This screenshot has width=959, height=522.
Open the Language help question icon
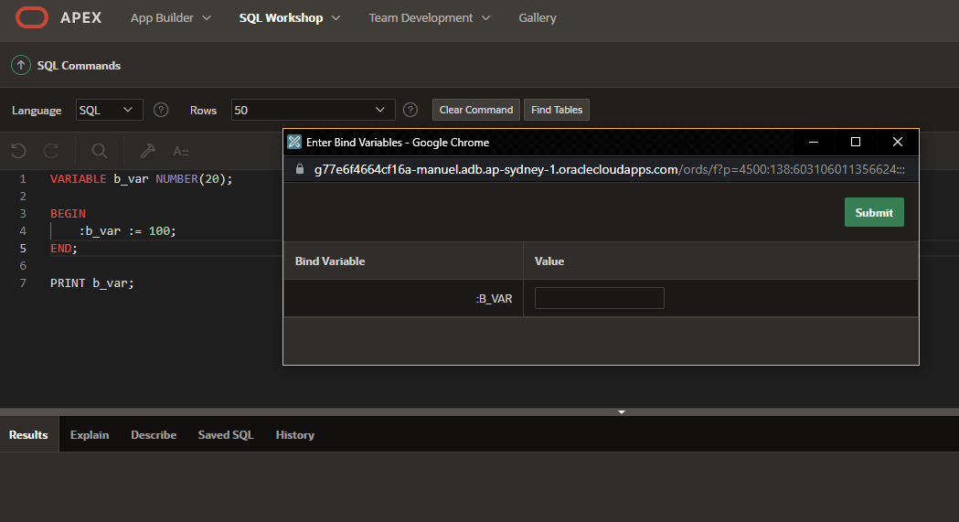[x=161, y=110]
